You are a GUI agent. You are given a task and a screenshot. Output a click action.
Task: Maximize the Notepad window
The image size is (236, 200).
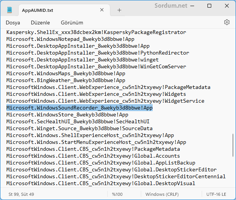(209, 6)
